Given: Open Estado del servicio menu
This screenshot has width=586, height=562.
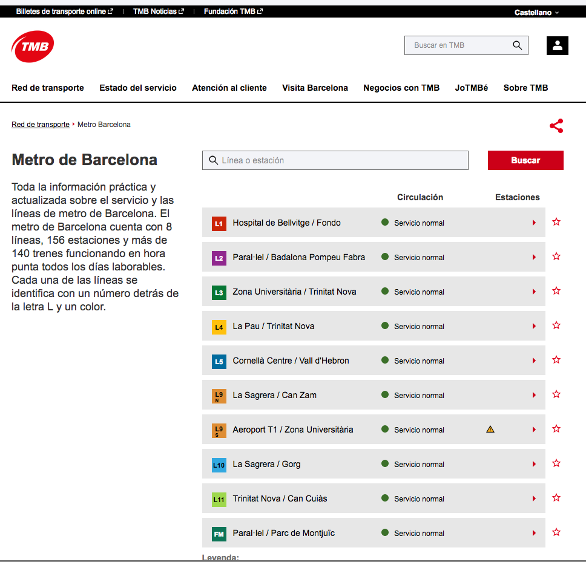Looking at the screenshot, I should coord(138,88).
